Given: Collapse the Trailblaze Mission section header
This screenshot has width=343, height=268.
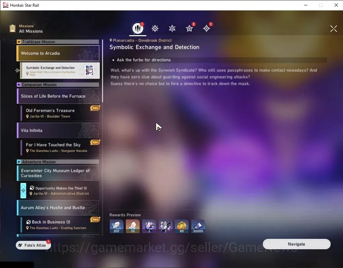Looking at the screenshot, I should click(58, 42).
